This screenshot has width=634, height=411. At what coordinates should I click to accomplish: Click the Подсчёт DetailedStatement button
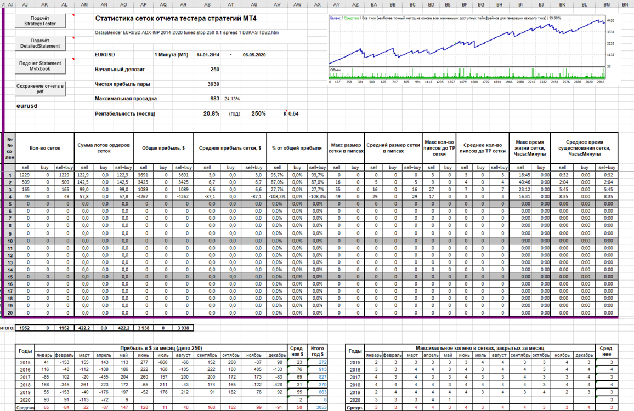(x=40, y=43)
